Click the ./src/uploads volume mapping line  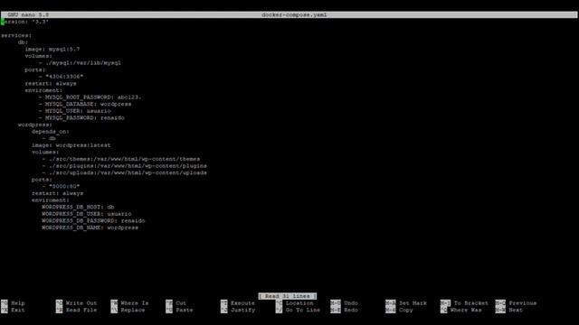coord(125,172)
